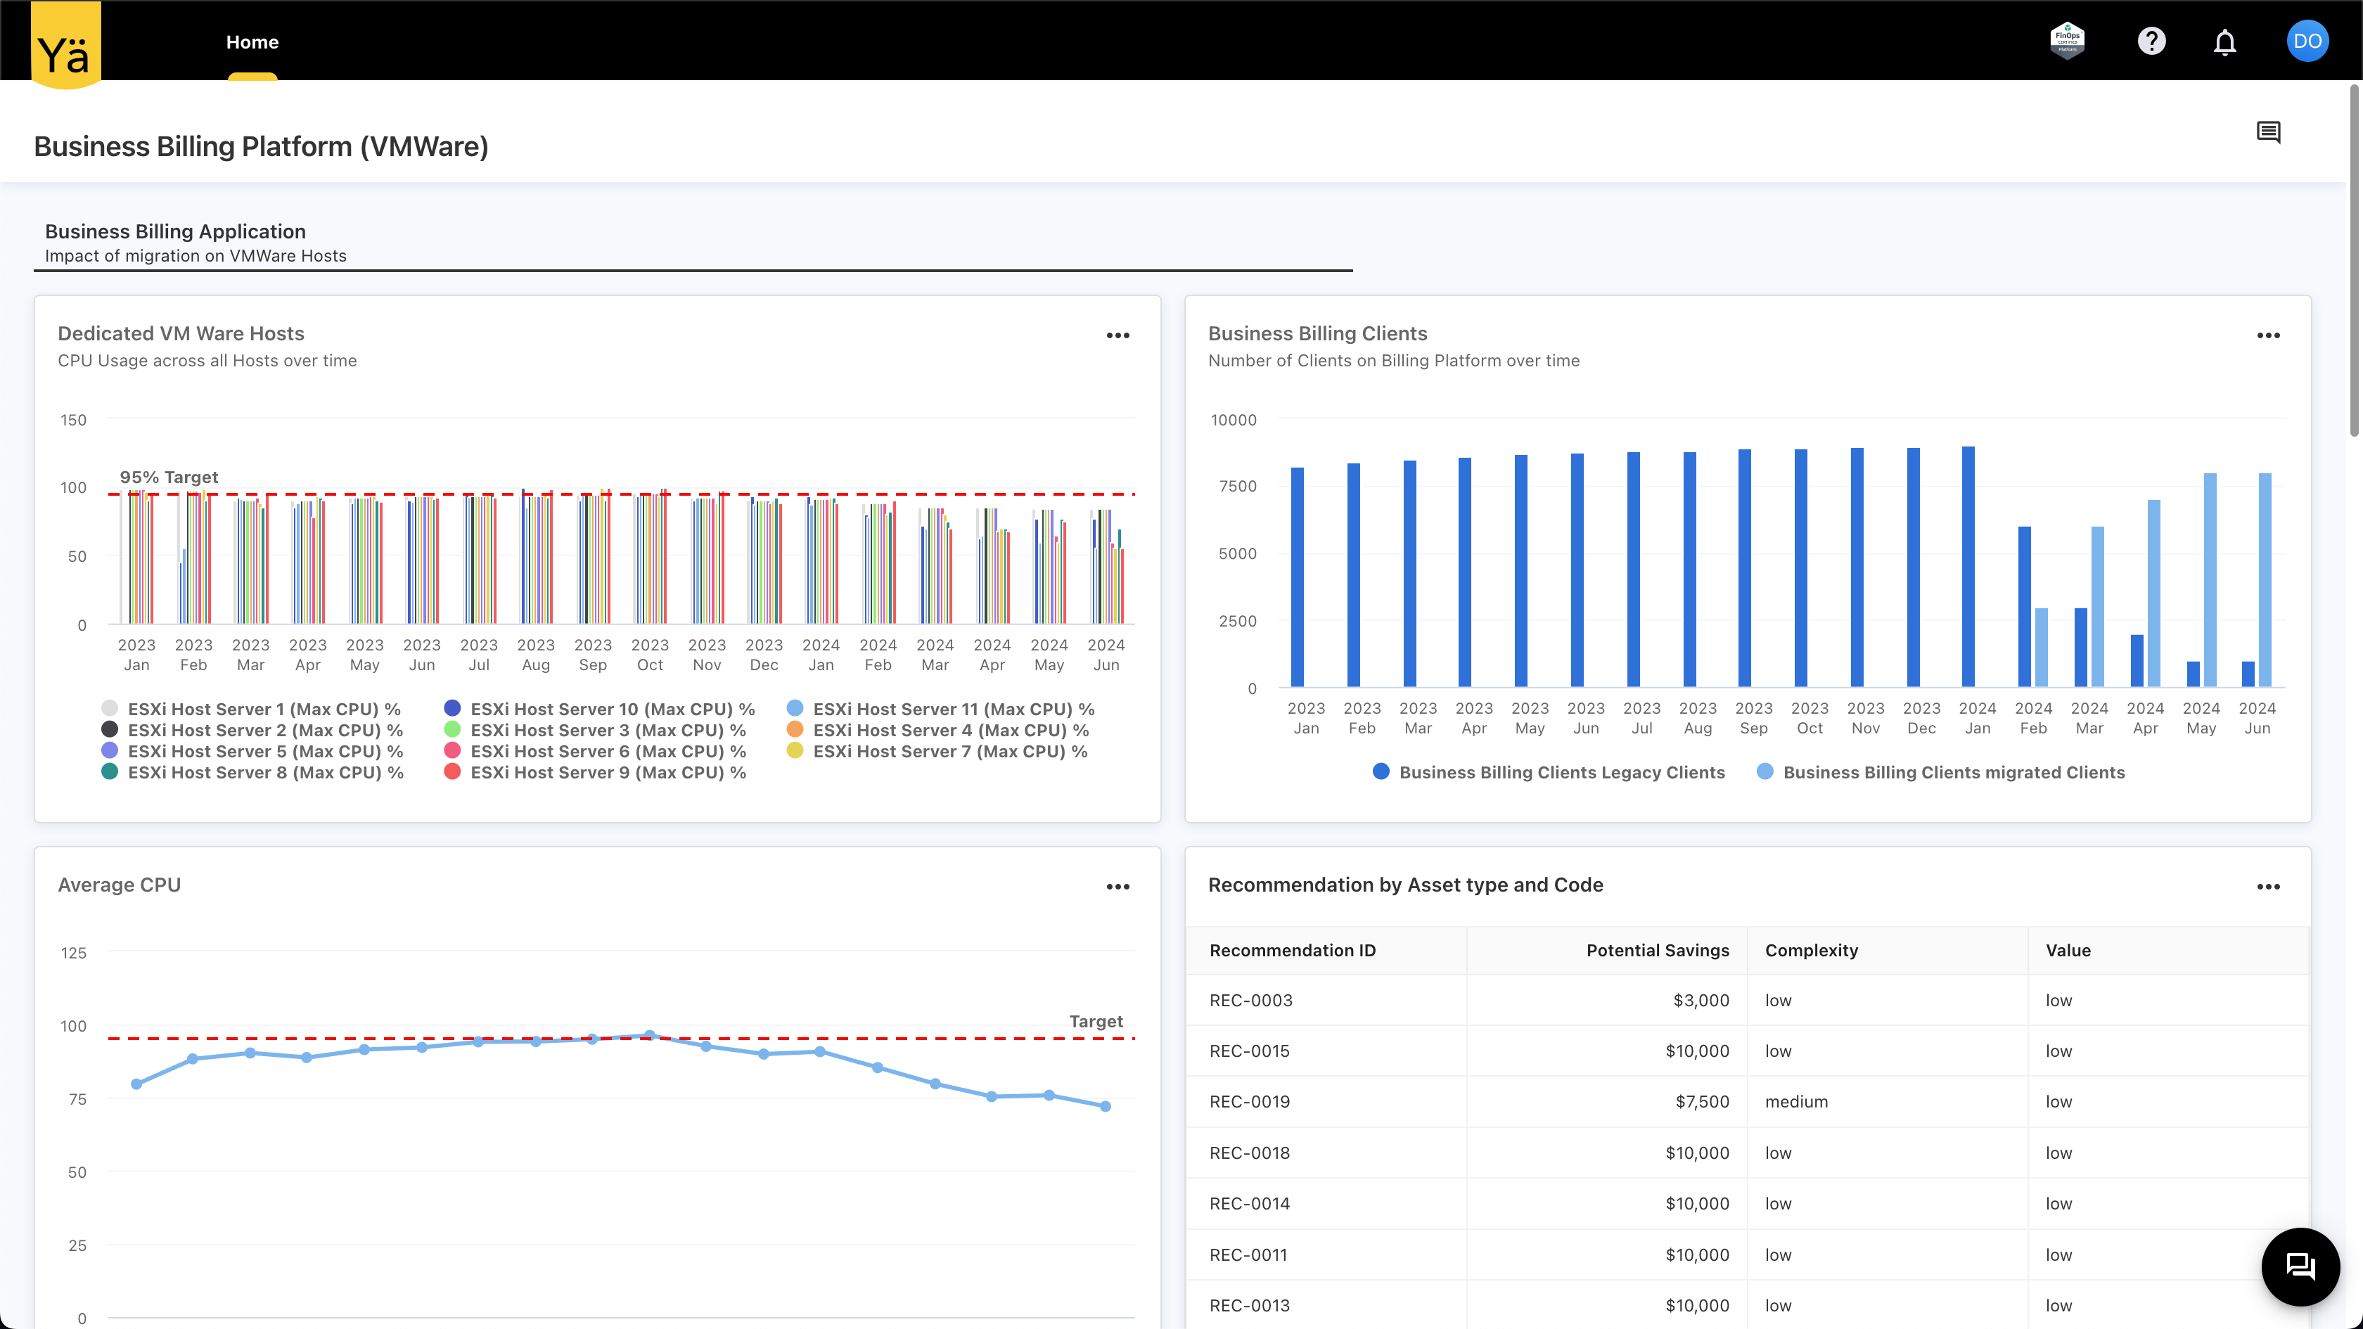This screenshot has width=2363, height=1329.
Task: Click the FinOps Certified Platform badge
Action: pos(2068,39)
